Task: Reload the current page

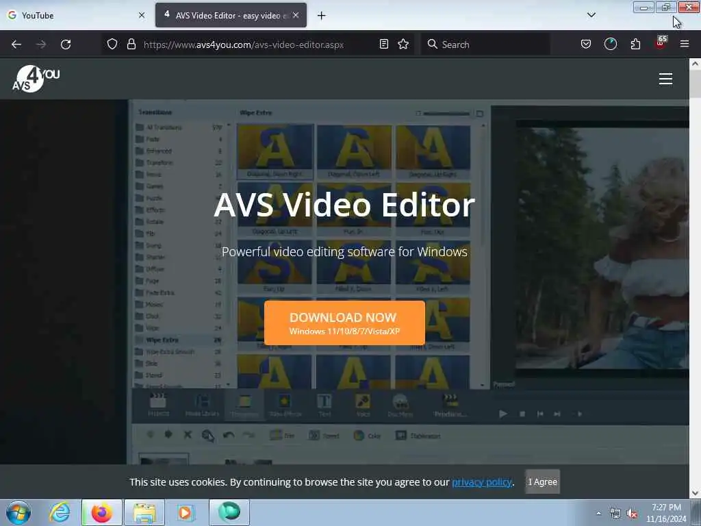Action: (66, 45)
